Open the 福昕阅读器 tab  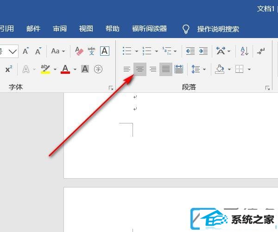coord(149,29)
